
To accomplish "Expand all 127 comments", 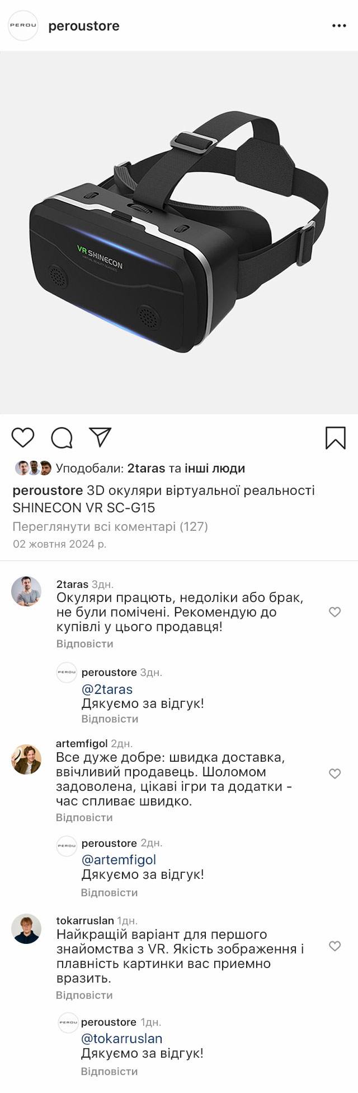I will point(110,526).
